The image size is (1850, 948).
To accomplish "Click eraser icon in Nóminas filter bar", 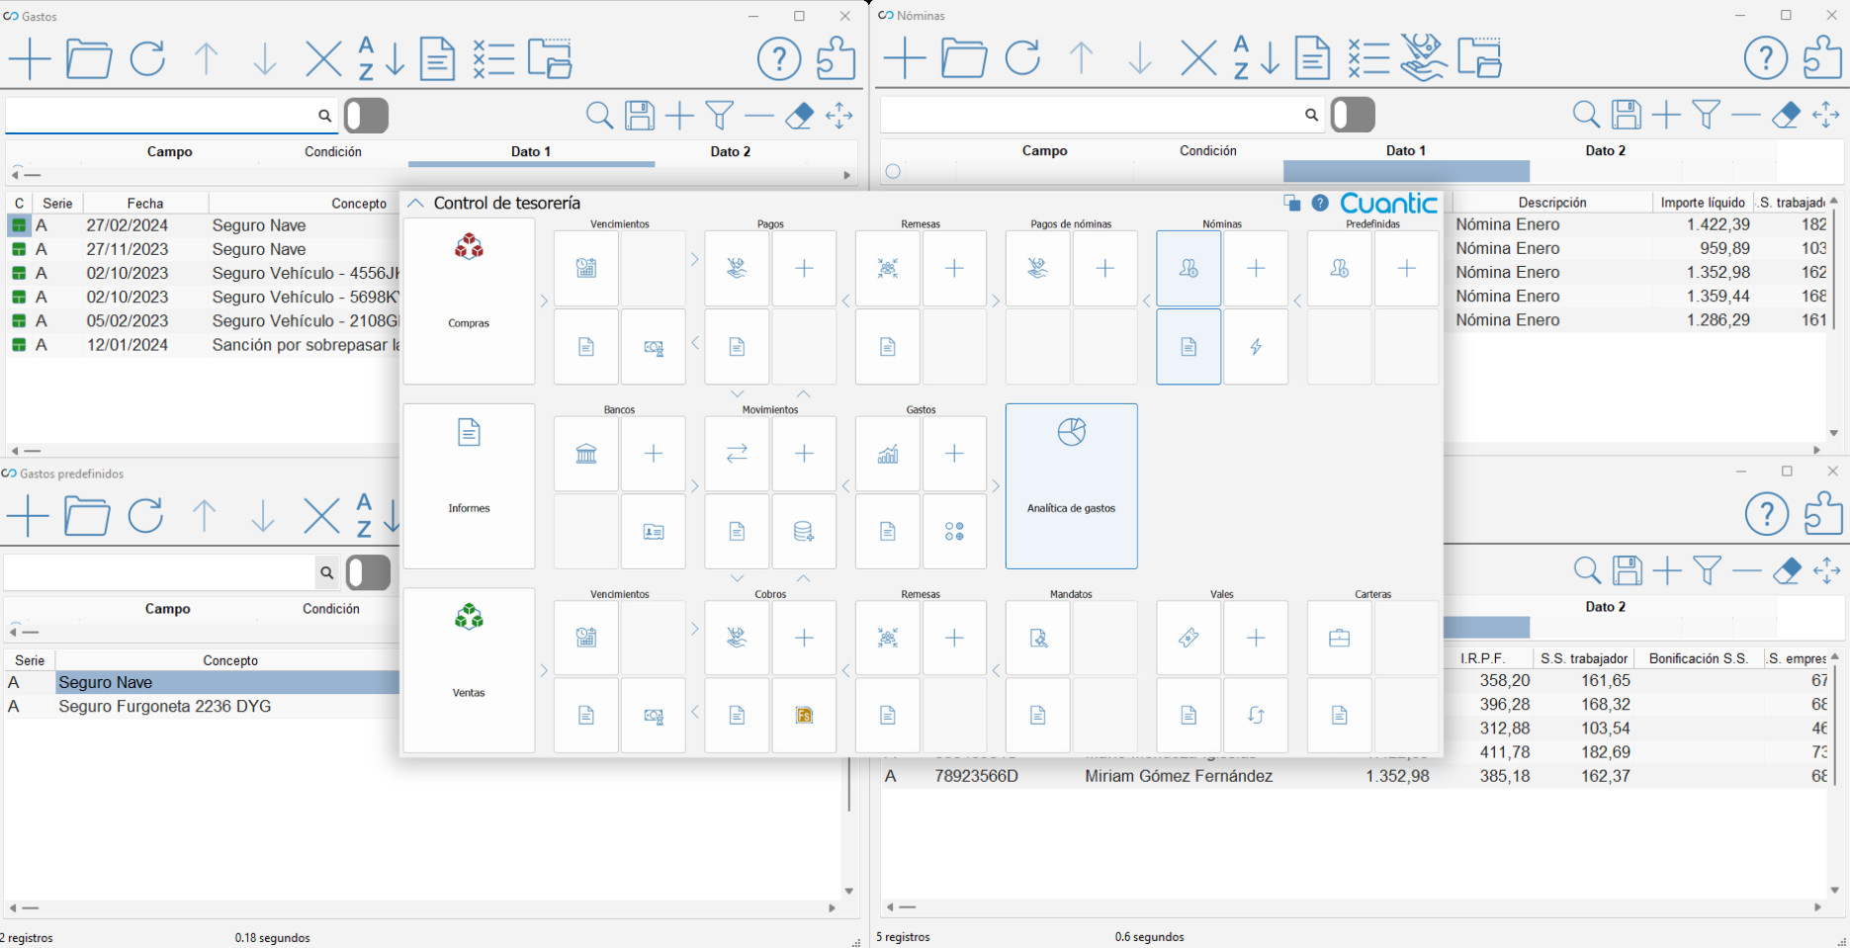I will pos(1786,115).
